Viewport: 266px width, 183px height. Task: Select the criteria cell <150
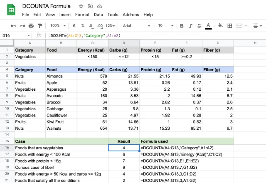92,57
